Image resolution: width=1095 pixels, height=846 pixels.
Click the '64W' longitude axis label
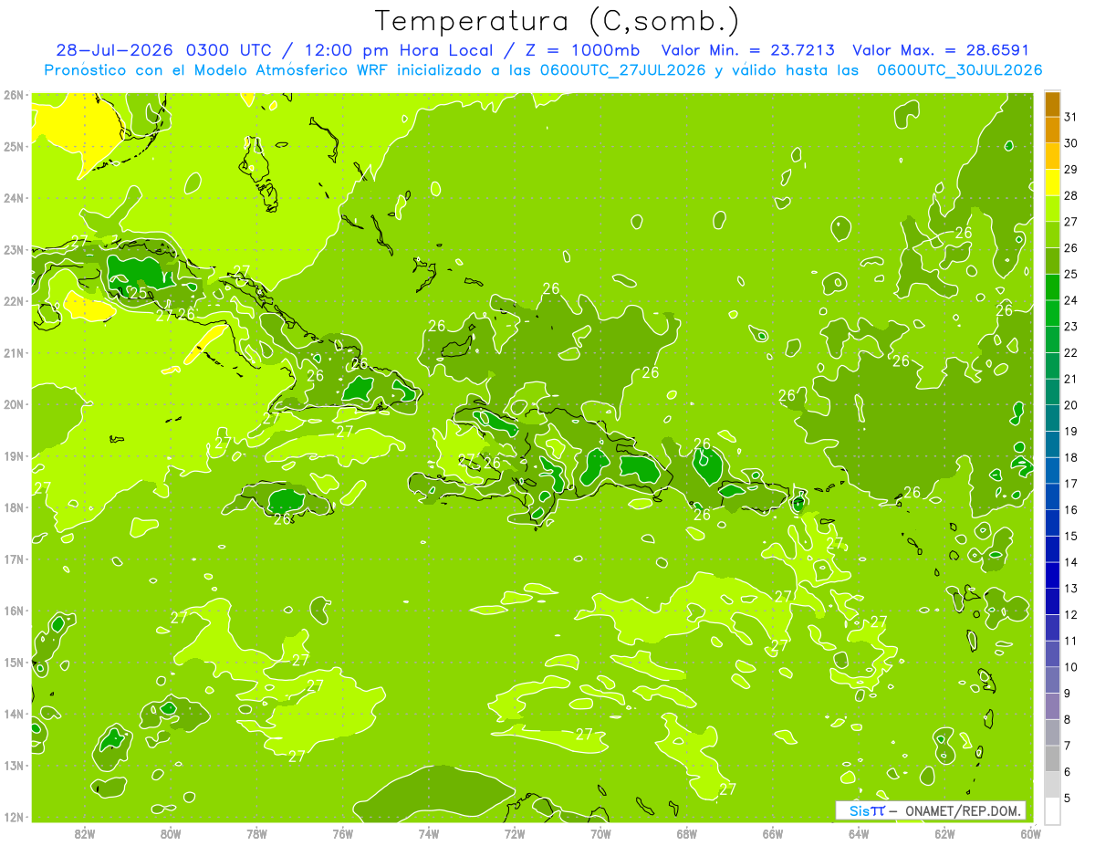tap(858, 833)
